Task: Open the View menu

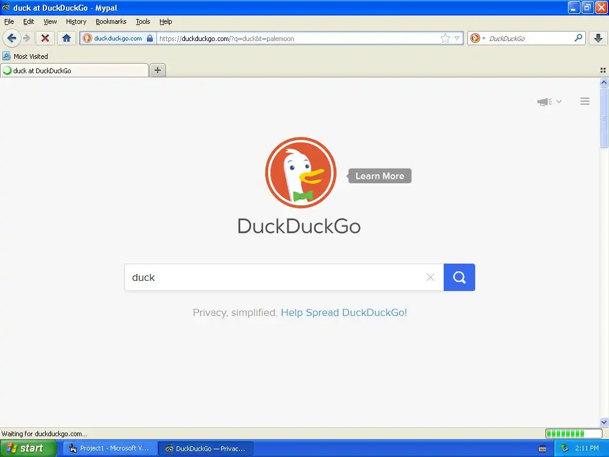Action: tap(50, 21)
